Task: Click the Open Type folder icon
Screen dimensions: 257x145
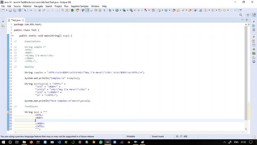Action: [174, 10]
